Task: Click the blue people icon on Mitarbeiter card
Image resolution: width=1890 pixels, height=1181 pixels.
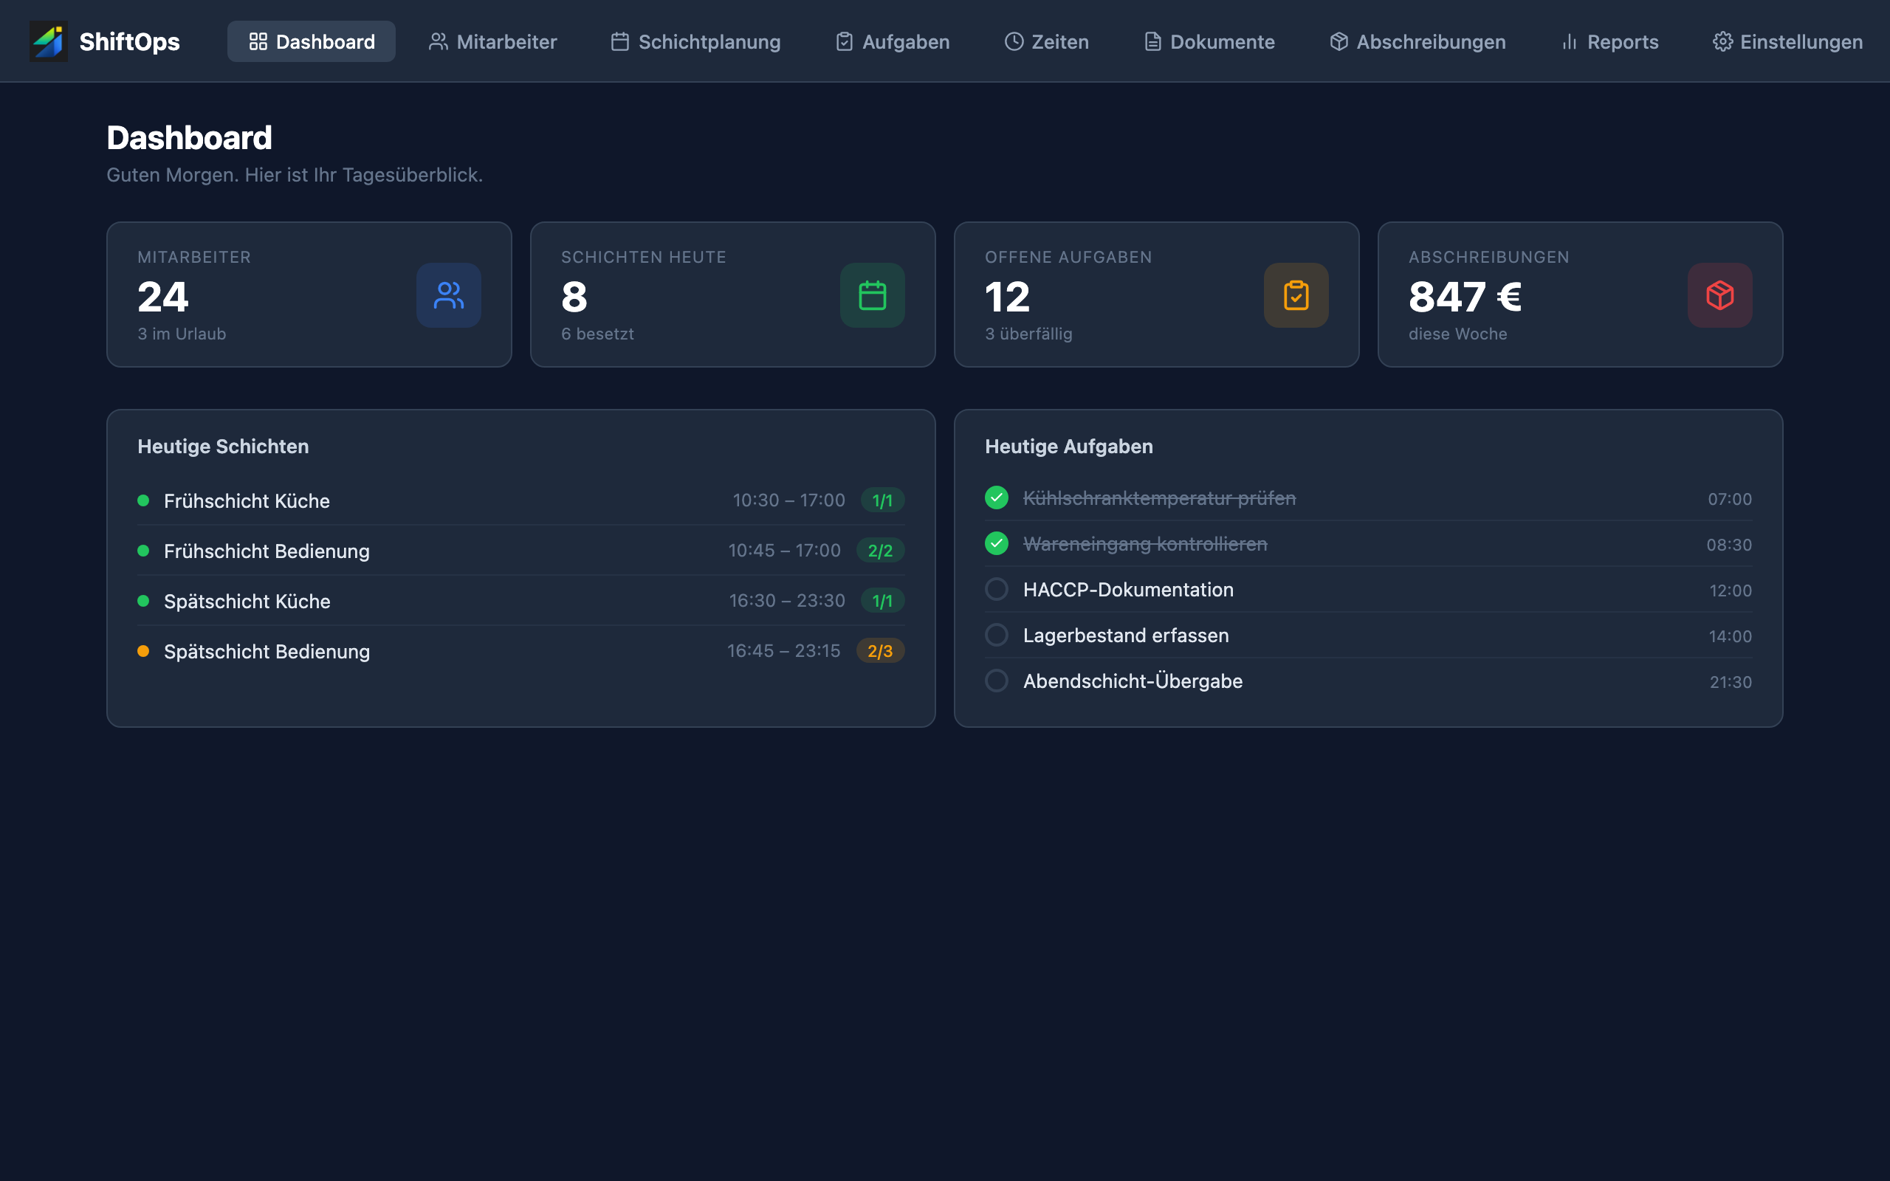Action: (x=449, y=295)
